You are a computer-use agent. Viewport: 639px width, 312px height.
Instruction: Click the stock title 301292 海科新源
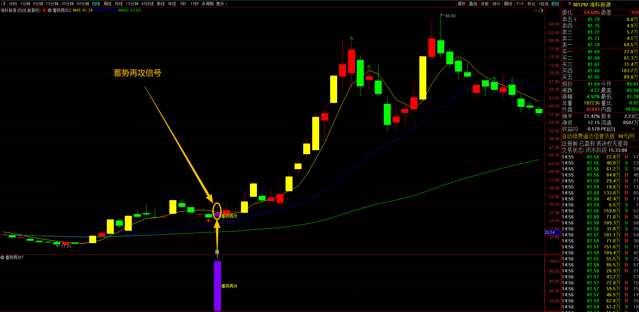(591, 5)
